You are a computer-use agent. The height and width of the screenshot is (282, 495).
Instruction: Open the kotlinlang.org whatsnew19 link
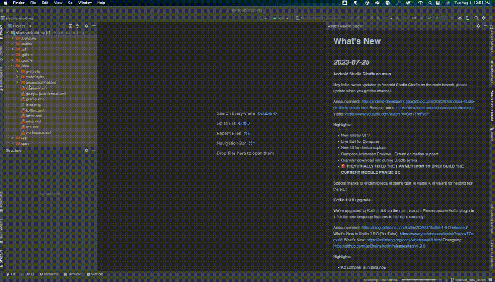tap(404, 240)
